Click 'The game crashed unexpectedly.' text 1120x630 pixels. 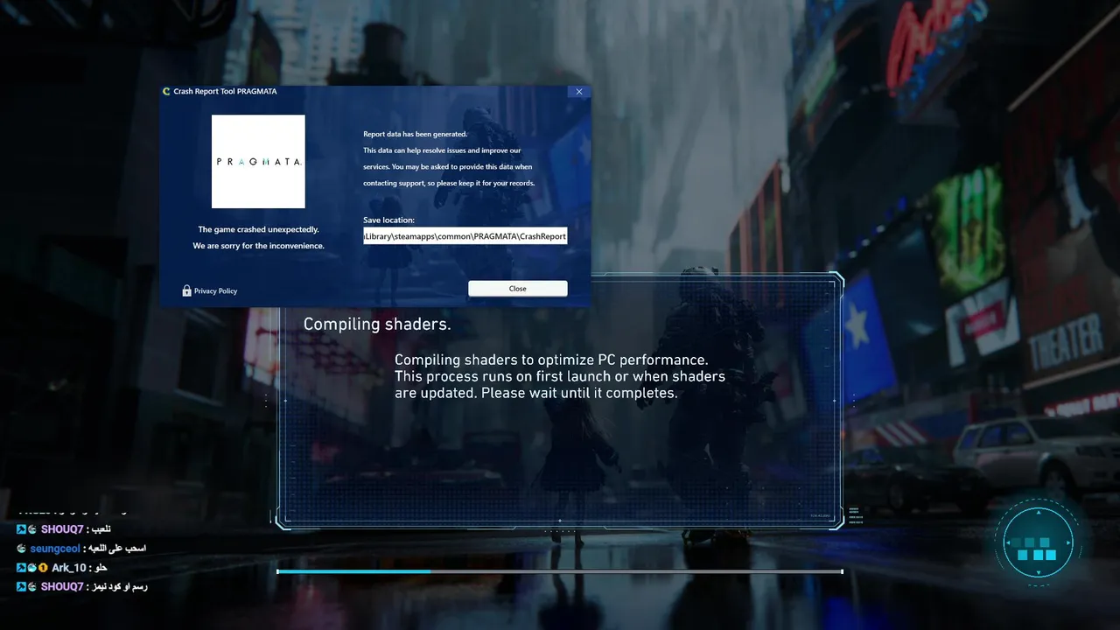[258, 229]
